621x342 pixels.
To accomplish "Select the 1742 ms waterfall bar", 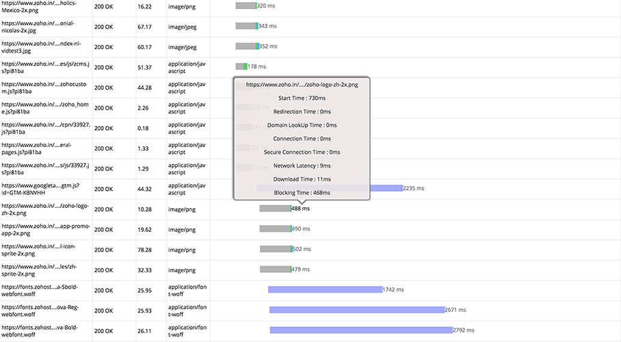I will tap(325, 289).
